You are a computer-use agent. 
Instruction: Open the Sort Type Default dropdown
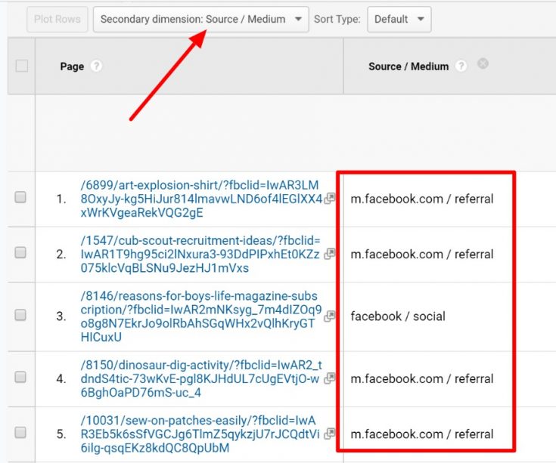399,19
